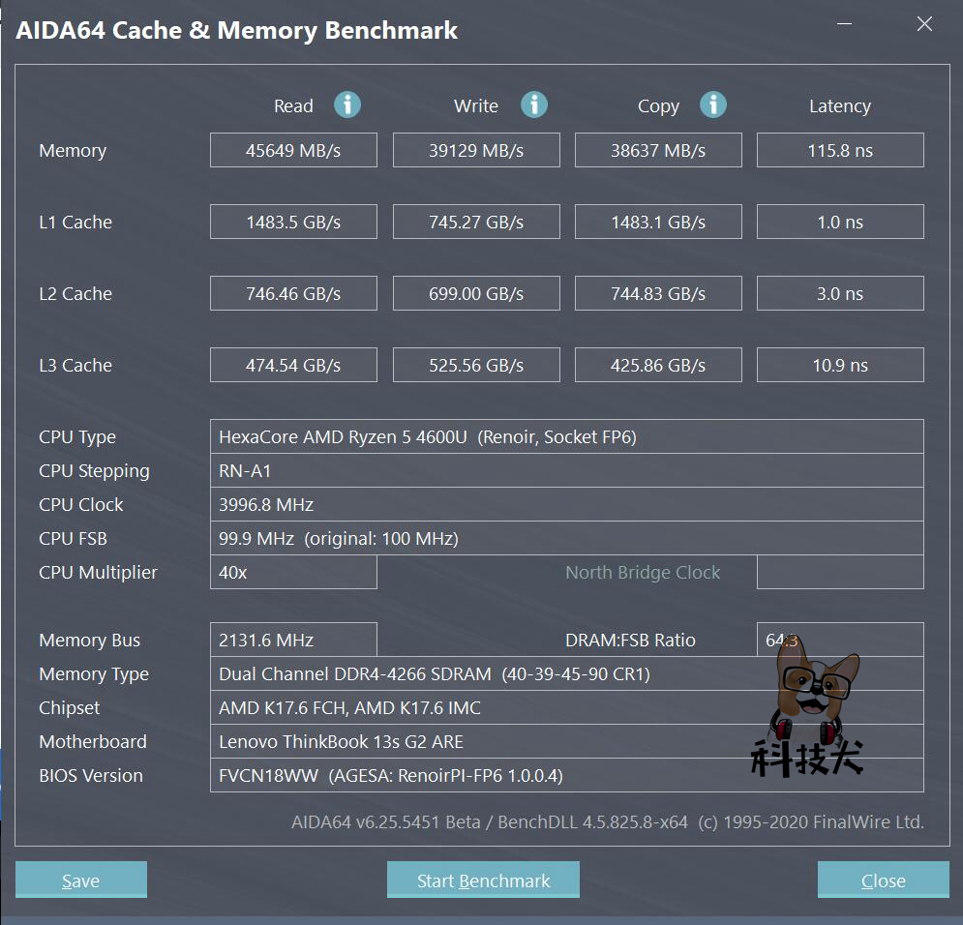Image resolution: width=963 pixels, height=925 pixels.
Task: Select the Memory Write value 39129 MB/s
Action: click(476, 150)
